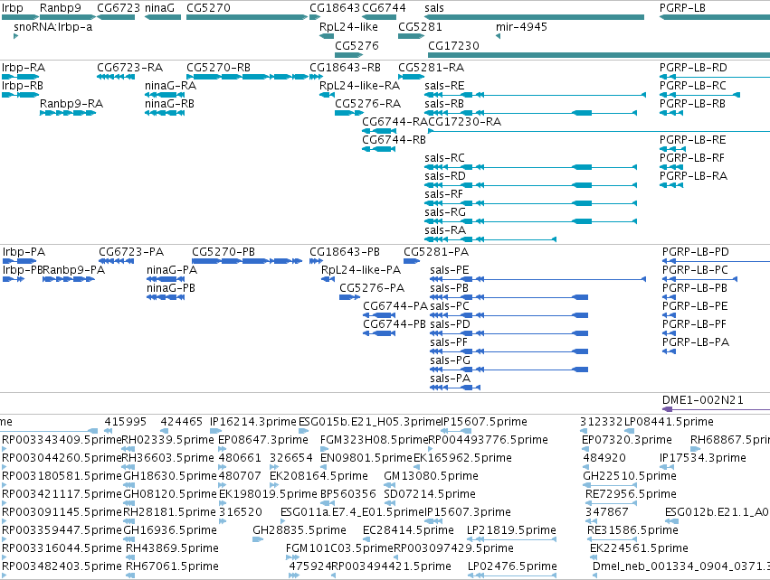
Task: Click the GH28835.5prime EST label
Action: 299,530
